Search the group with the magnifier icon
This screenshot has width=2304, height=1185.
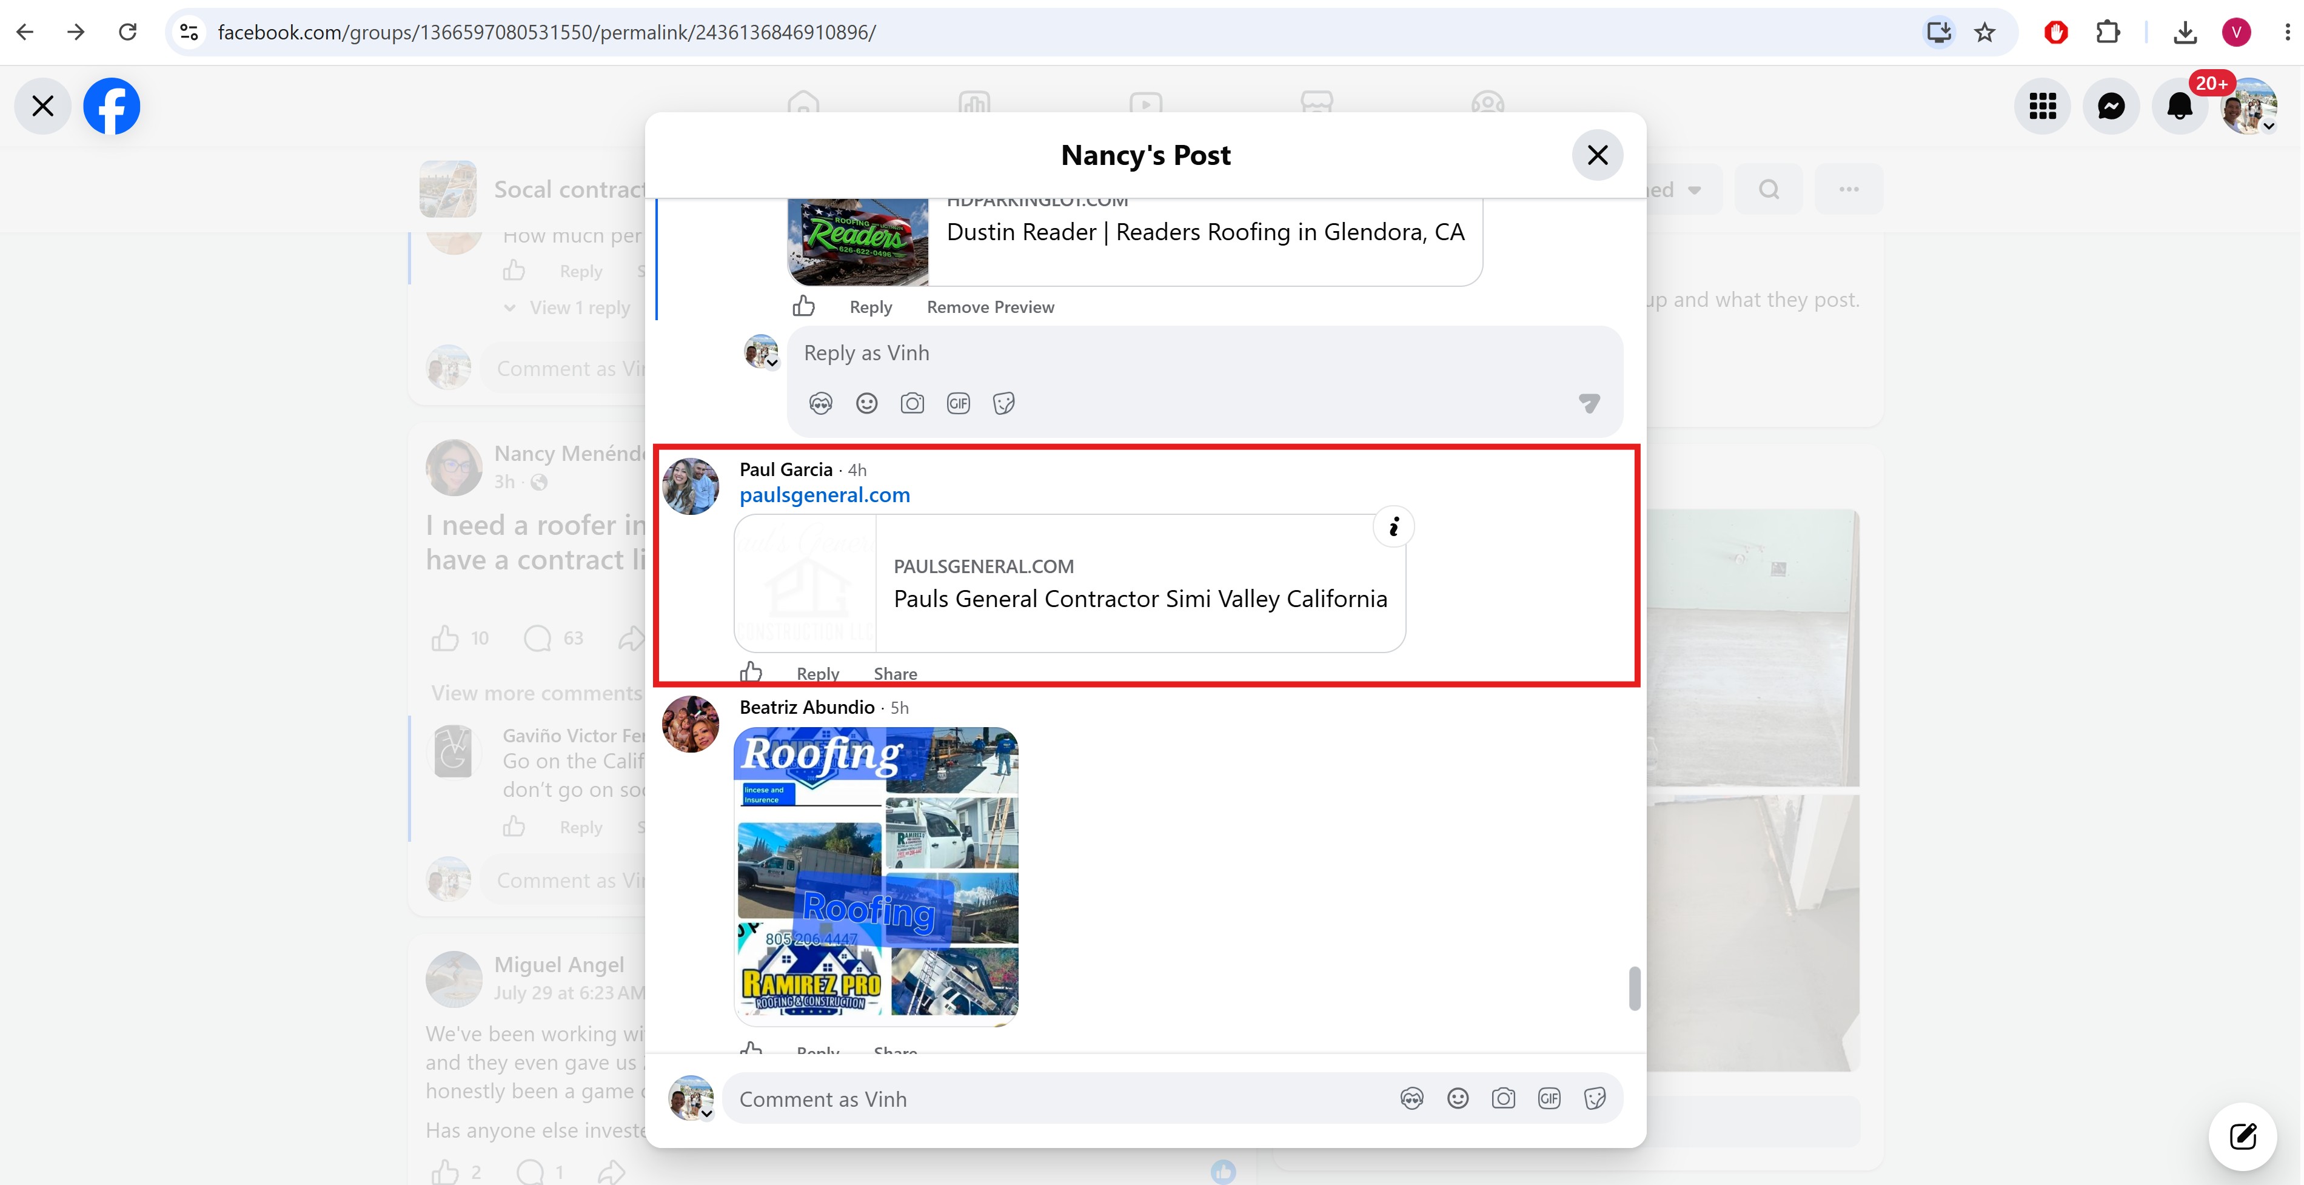(x=1769, y=190)
